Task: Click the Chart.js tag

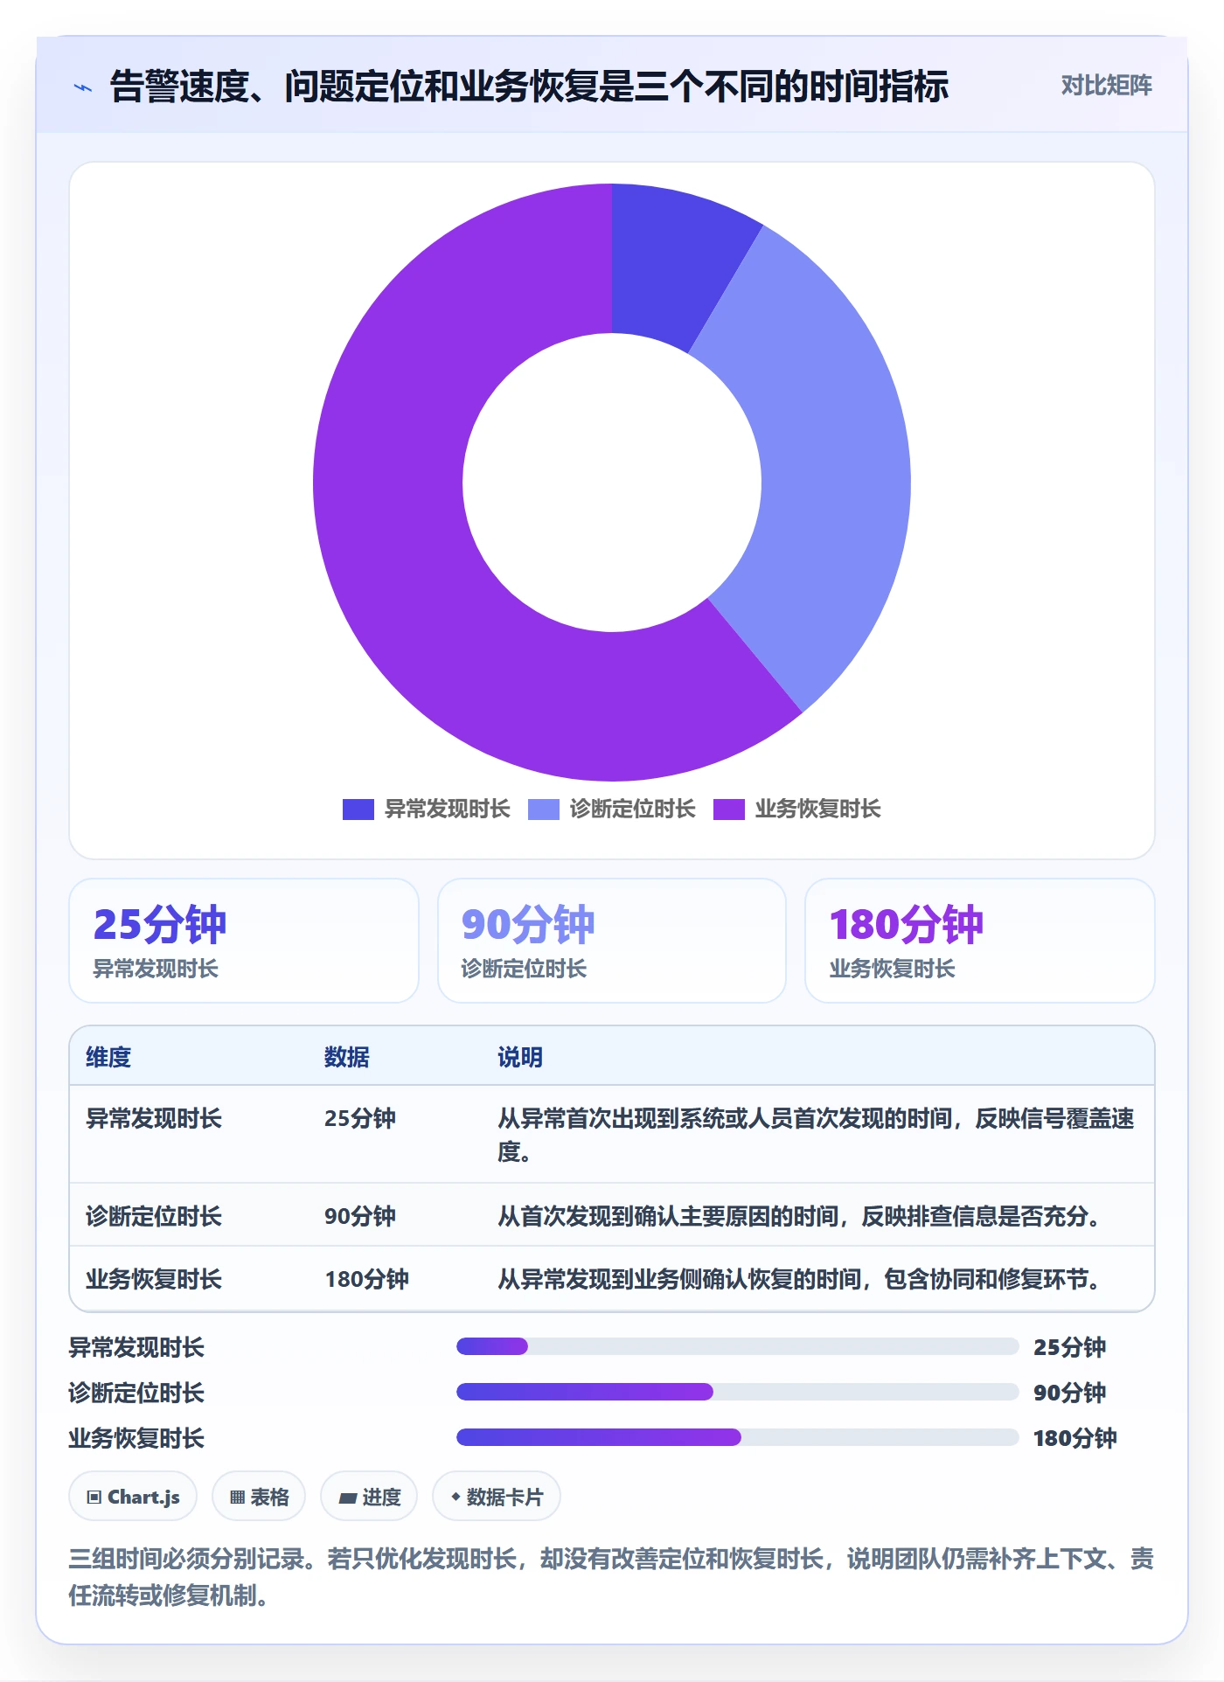Action: pyautogui.click(x=133, y=1497)
